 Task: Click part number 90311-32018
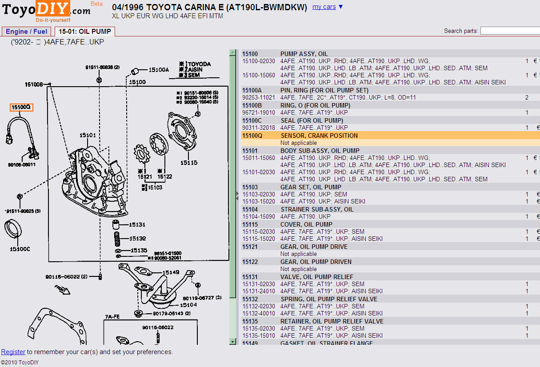[x=258, y=128]
